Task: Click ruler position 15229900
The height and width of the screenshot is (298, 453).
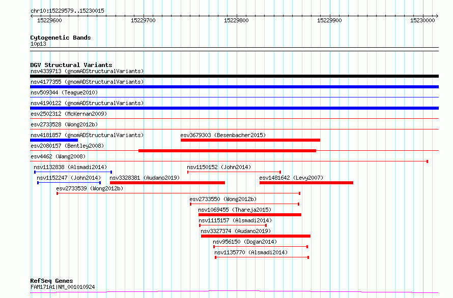Action: 329,20
